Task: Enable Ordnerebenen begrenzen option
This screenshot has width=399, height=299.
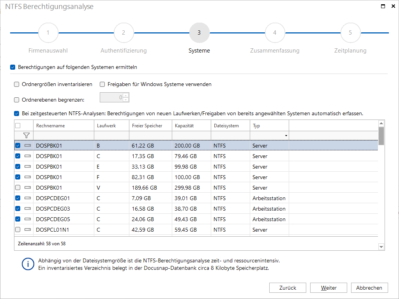Action: [x=16, y=100]
